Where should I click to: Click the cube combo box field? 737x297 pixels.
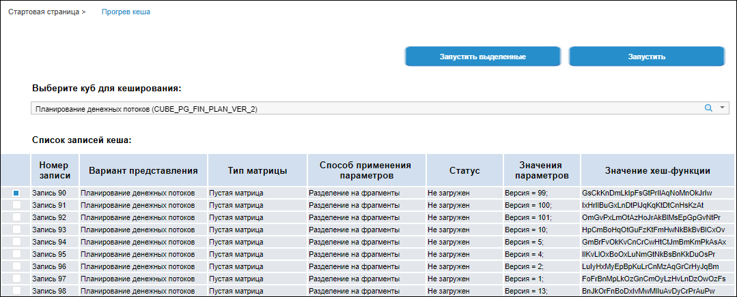[x=380, y=108]
